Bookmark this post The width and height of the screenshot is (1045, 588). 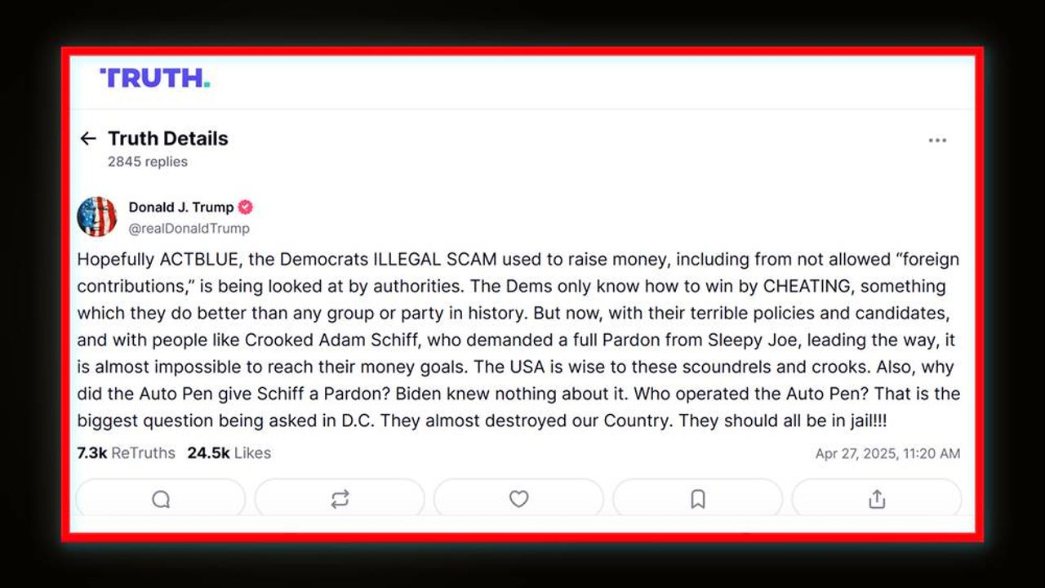697,499
